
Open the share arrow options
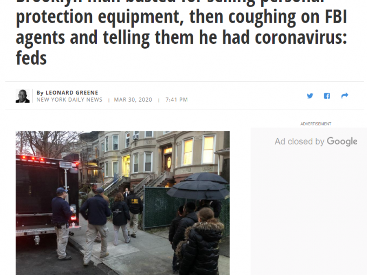pyautogui.click(x=345, y=96)
